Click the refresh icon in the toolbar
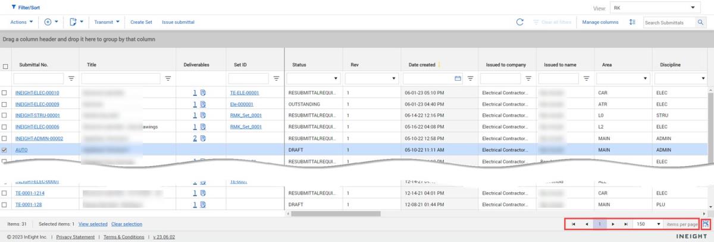The image size is (714, 242). (519, 22)
